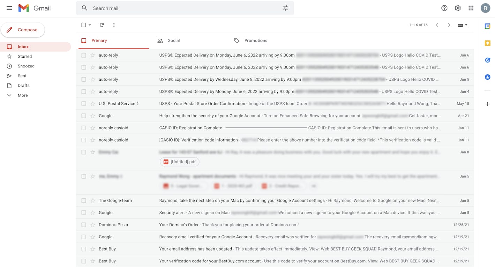Switch to the Social tab
The image size is (495, 269).
[173, 41]
